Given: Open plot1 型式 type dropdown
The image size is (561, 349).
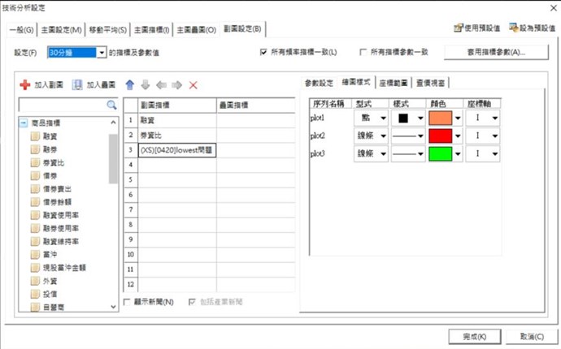Looking at the screenshot, I should (382, 118).
